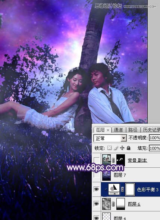160x220 pixels.
Task: Click the 填充 fill value field
Action: click(154, 148)
